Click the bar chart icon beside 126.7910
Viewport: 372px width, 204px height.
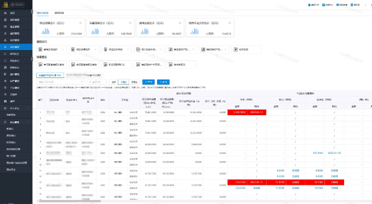click(x=95, y=32)
